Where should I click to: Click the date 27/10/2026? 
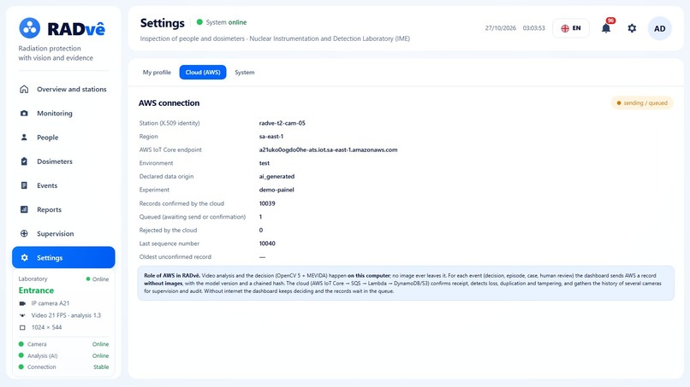pos(500,28)
